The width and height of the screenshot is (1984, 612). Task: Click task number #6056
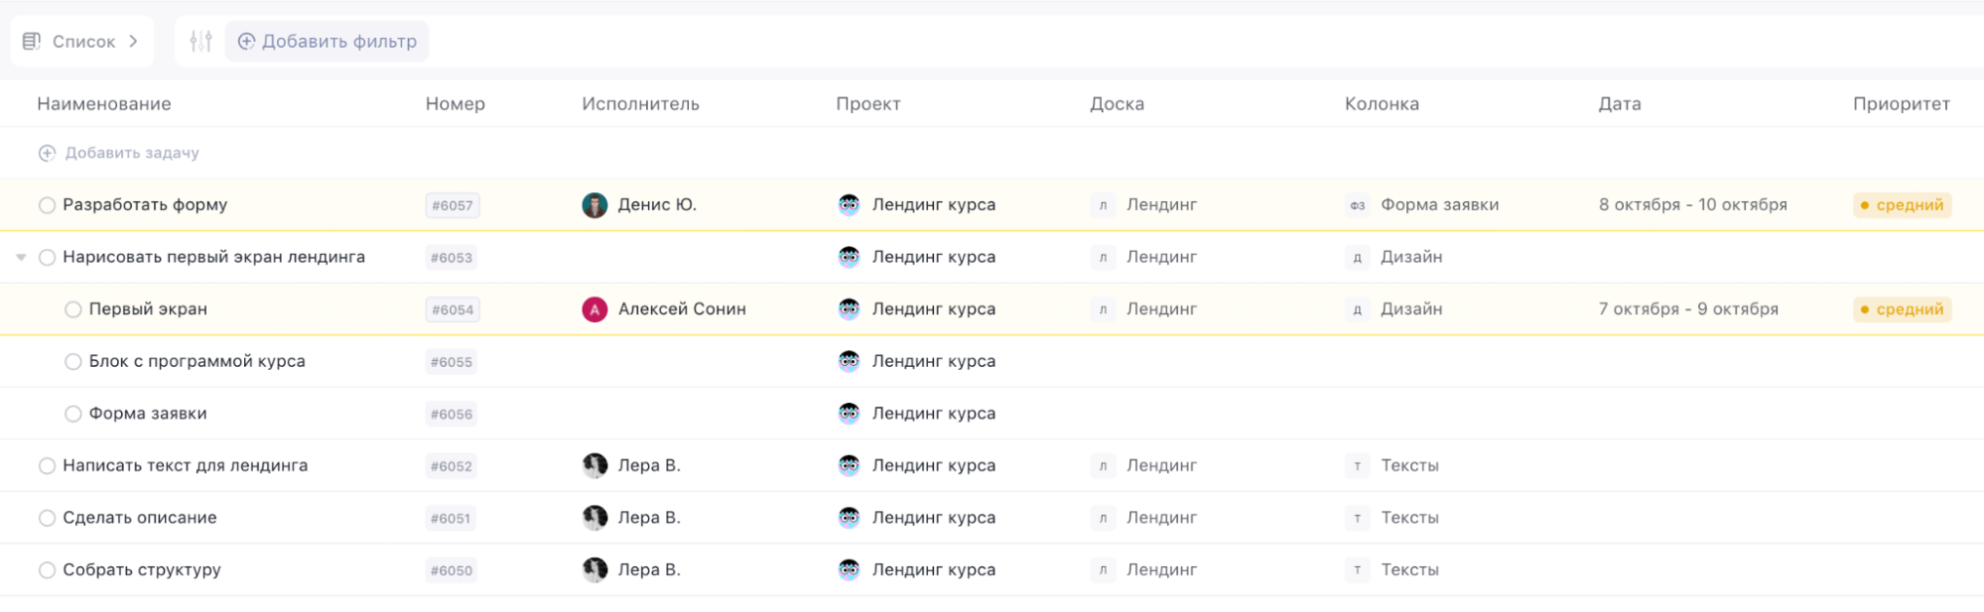pyautogui.click(x=452, y=414)
